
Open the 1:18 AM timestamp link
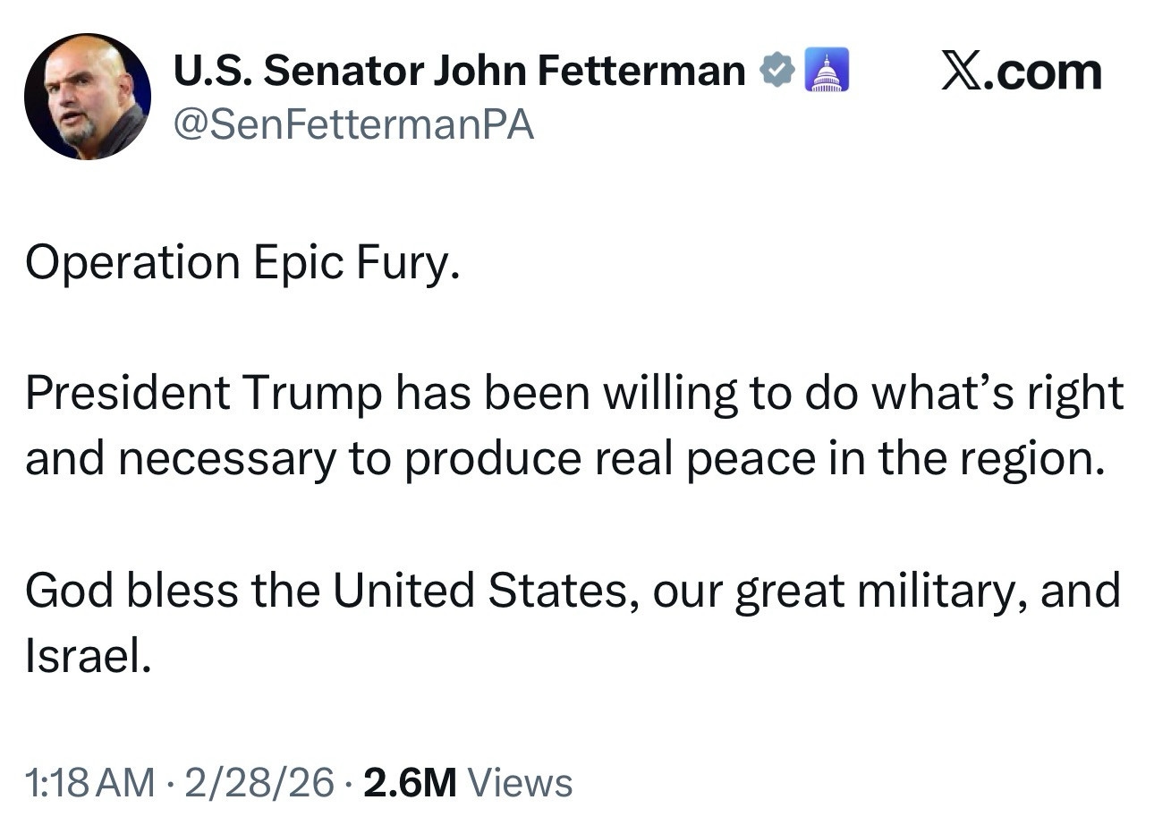coord(89,783)
